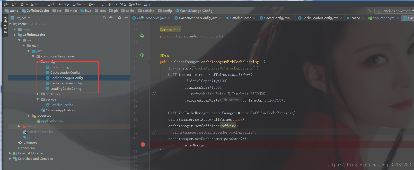Click Scratches and Consoles icon
The width and height of the screenshot is (414, 170).
pos(15,159)
